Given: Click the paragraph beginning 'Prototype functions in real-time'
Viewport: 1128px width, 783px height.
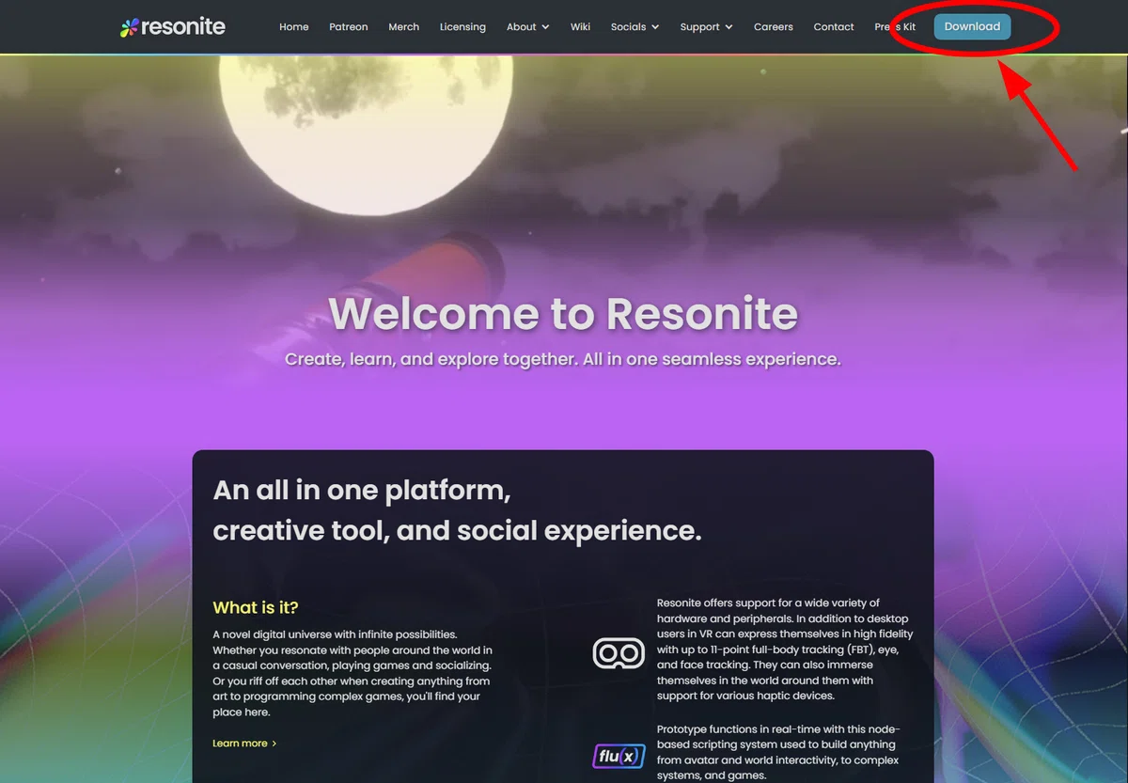Looking at the screenshot, I should pyautogui.click(x=778, y=753).
